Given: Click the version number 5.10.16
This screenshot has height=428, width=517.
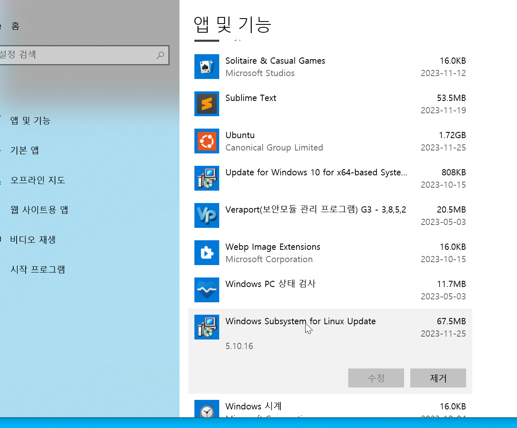Looking at the screenshot, I should [x=239, y=346].
